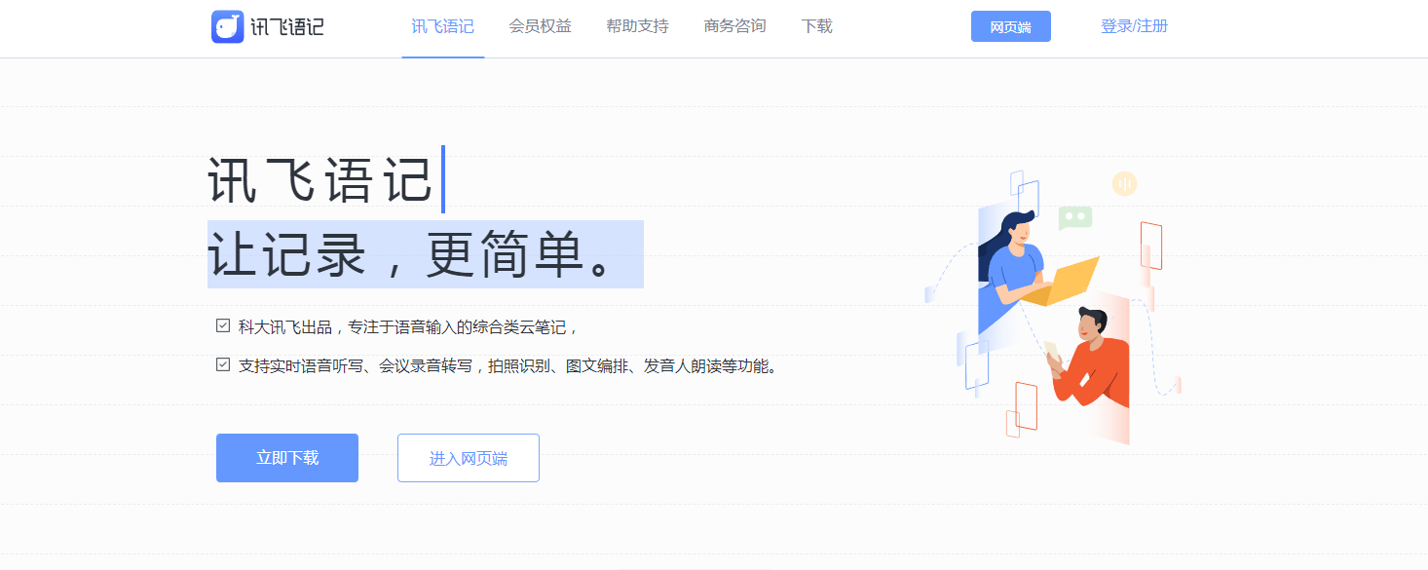Click the 网页端 button in the header
The height and width of the screenshot is (570, 1428).
point(1010,26)
